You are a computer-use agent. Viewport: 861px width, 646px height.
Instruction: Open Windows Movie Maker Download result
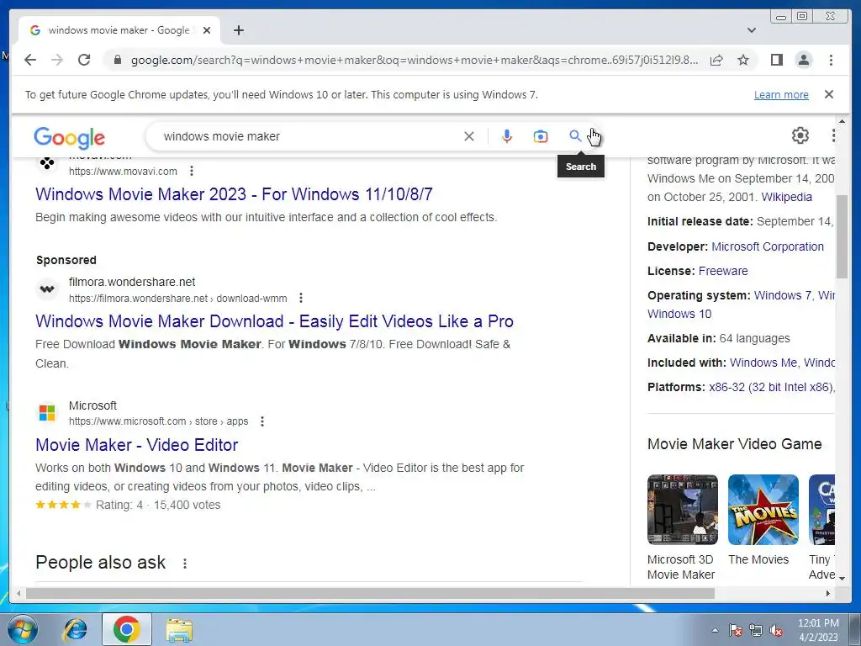(x=275, y=320)
